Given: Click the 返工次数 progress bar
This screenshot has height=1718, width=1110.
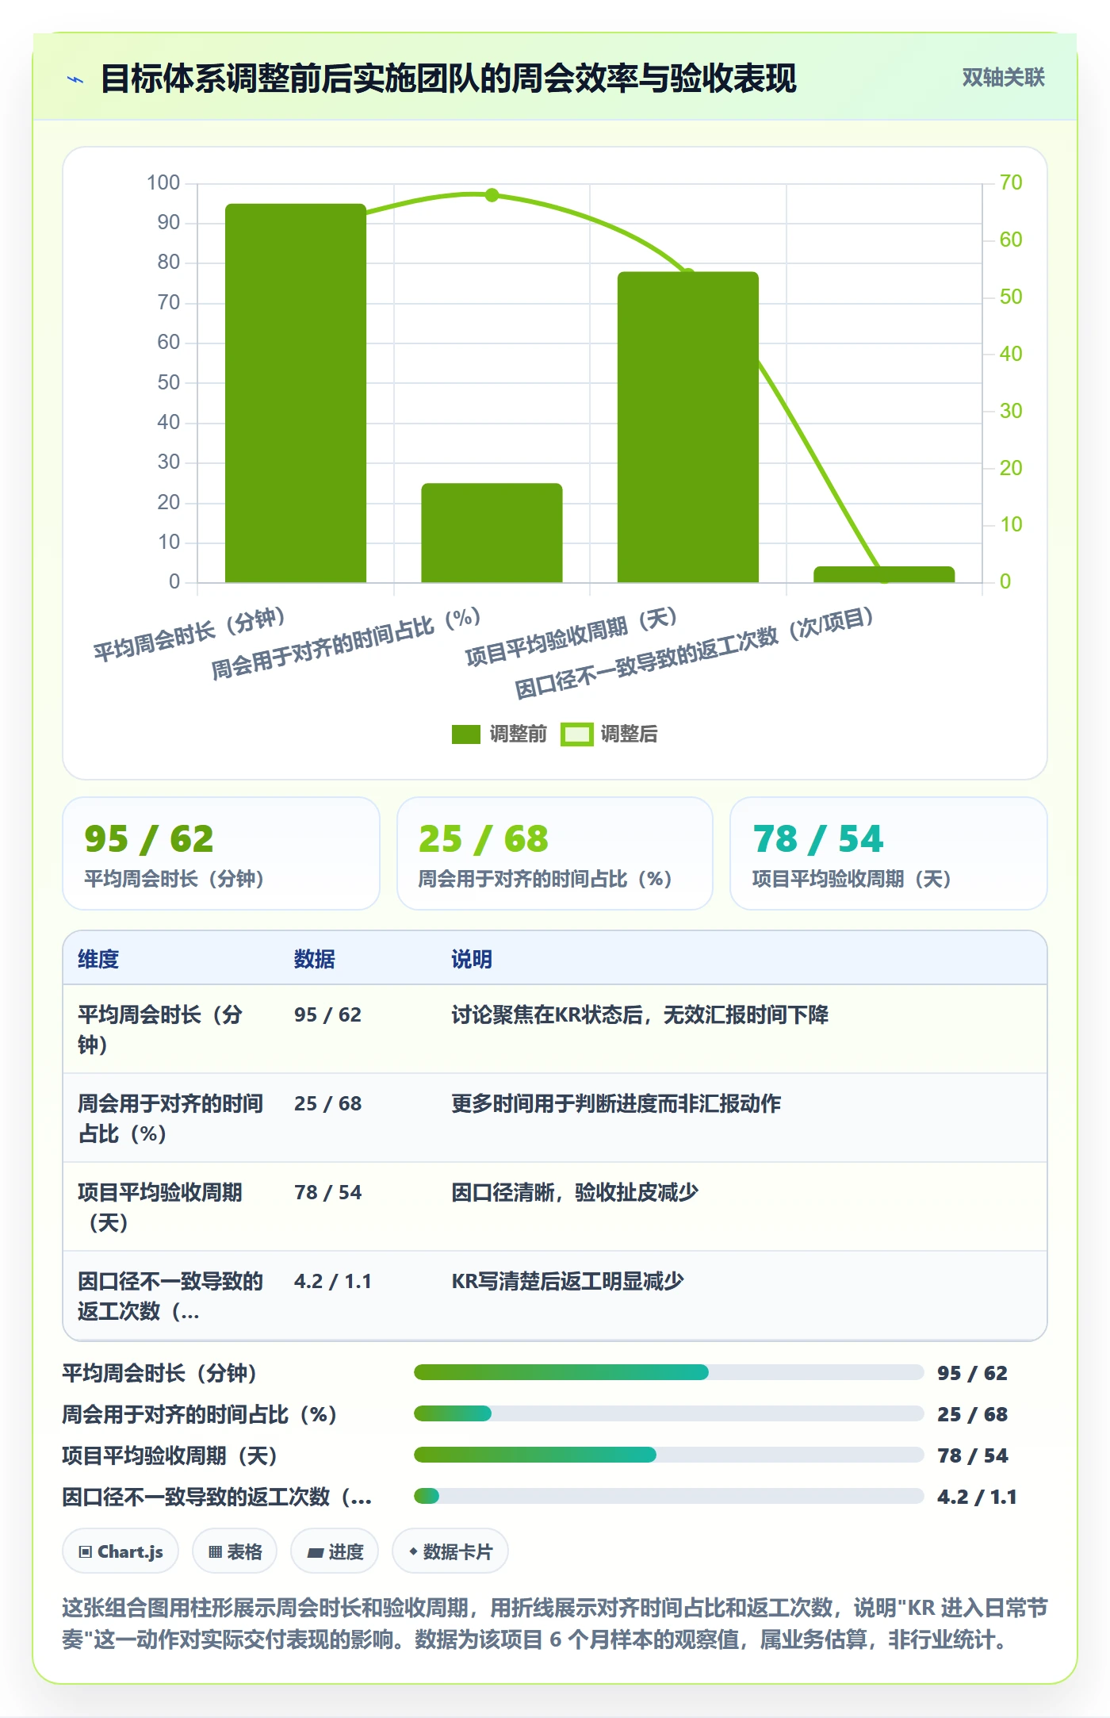Looking at the screenshot, I should point(669,1496).
